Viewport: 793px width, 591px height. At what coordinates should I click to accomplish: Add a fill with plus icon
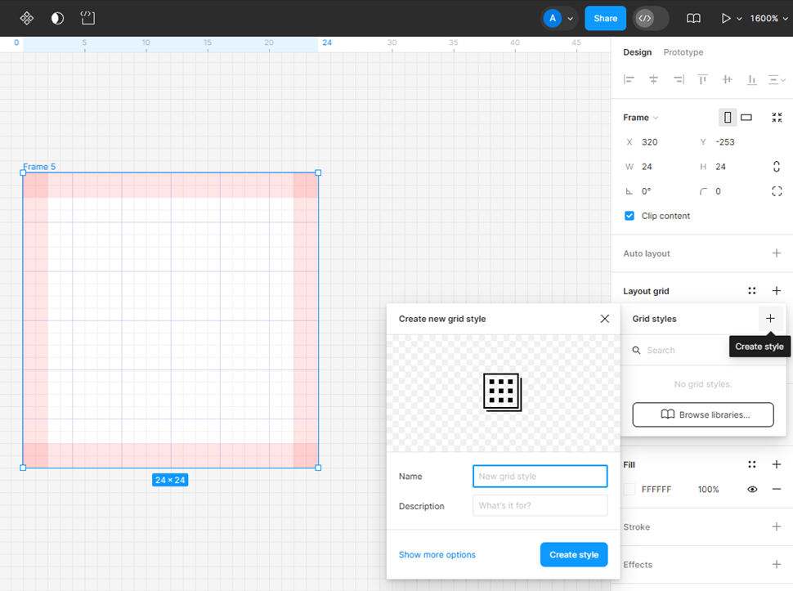click(777, 464)
